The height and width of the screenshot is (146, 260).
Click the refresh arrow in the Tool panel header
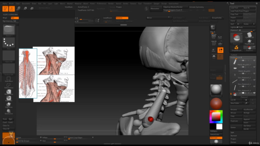(x=257, y=3)
